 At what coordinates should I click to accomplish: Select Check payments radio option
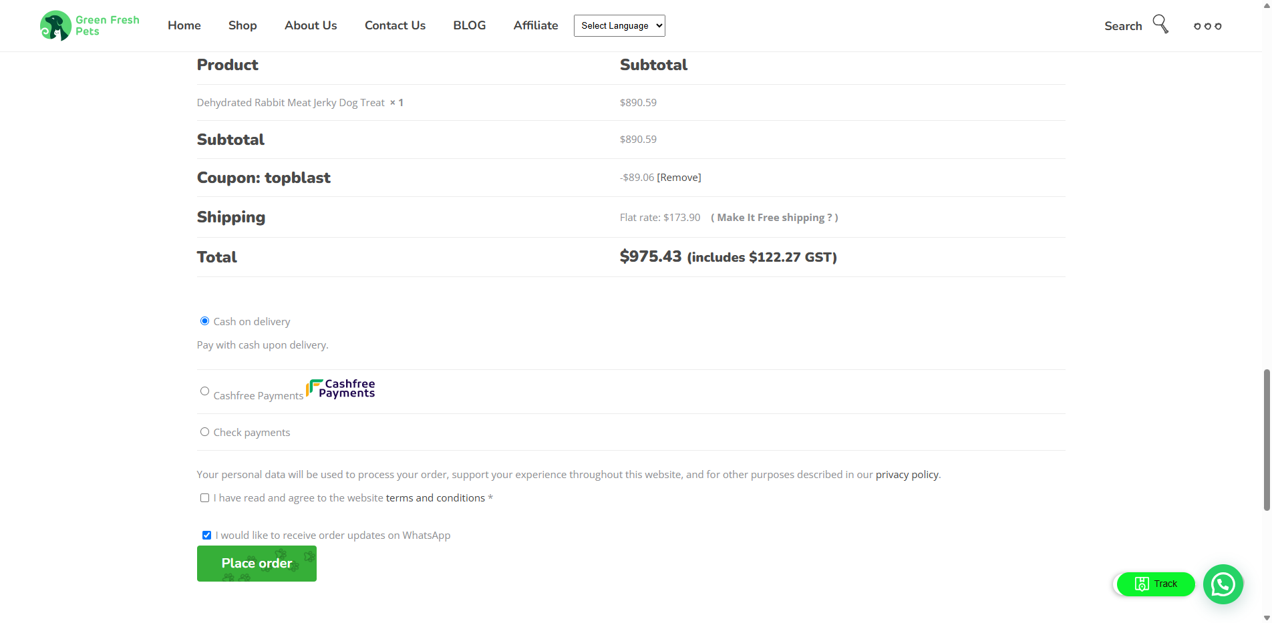coord(204,432)
